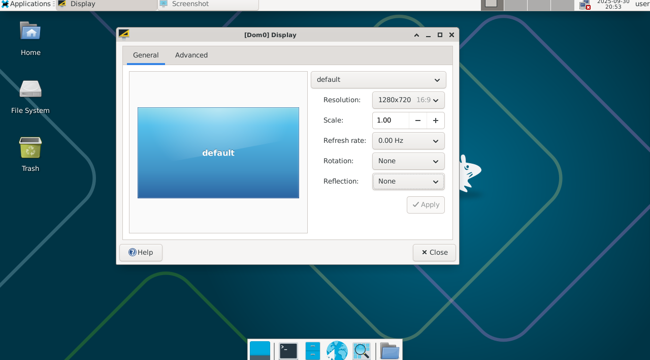650x360 pixels.
Task: Open Application Finder magnifier icon
Action: (x=362, y=350)
